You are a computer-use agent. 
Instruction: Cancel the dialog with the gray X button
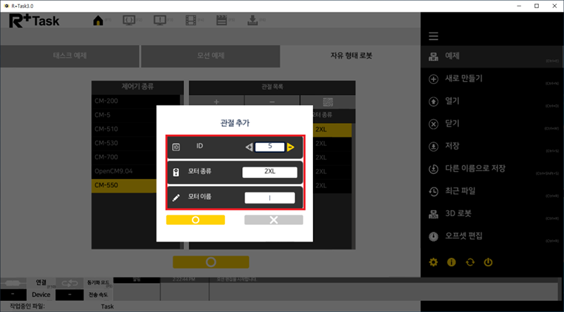coord(274,220)
